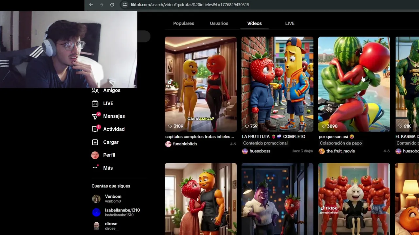Click the_fruit_movie's avatar icon
Image resolution: width=419 pixels, height=235 pixels.
[321, 151]
